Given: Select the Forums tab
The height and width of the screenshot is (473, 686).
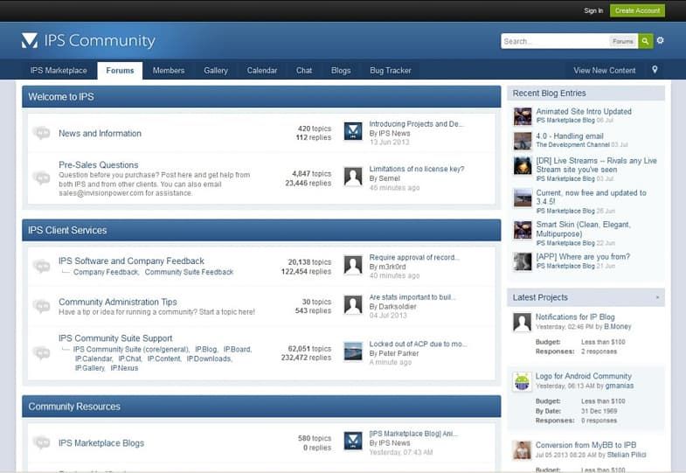Looking at the screenshot, I should (120, 71).
